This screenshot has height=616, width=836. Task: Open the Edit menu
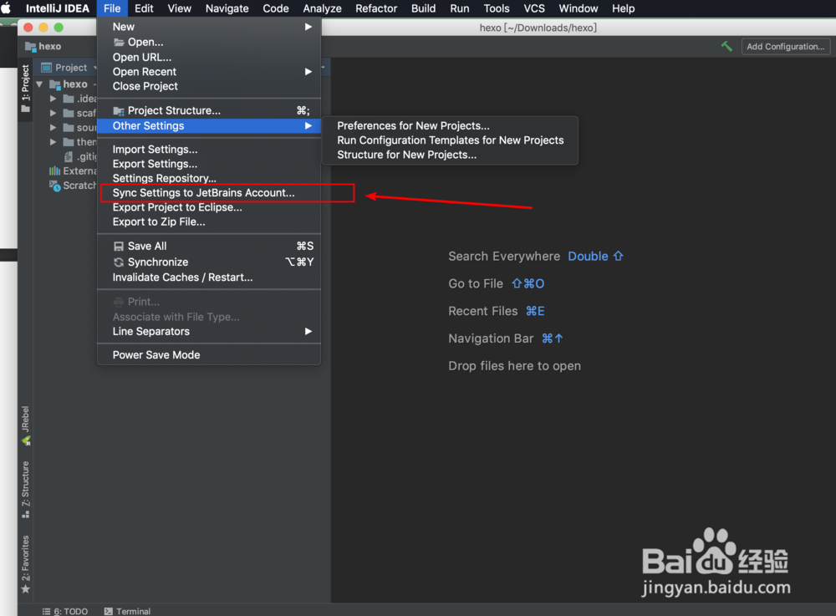click(x=144, y=8)
